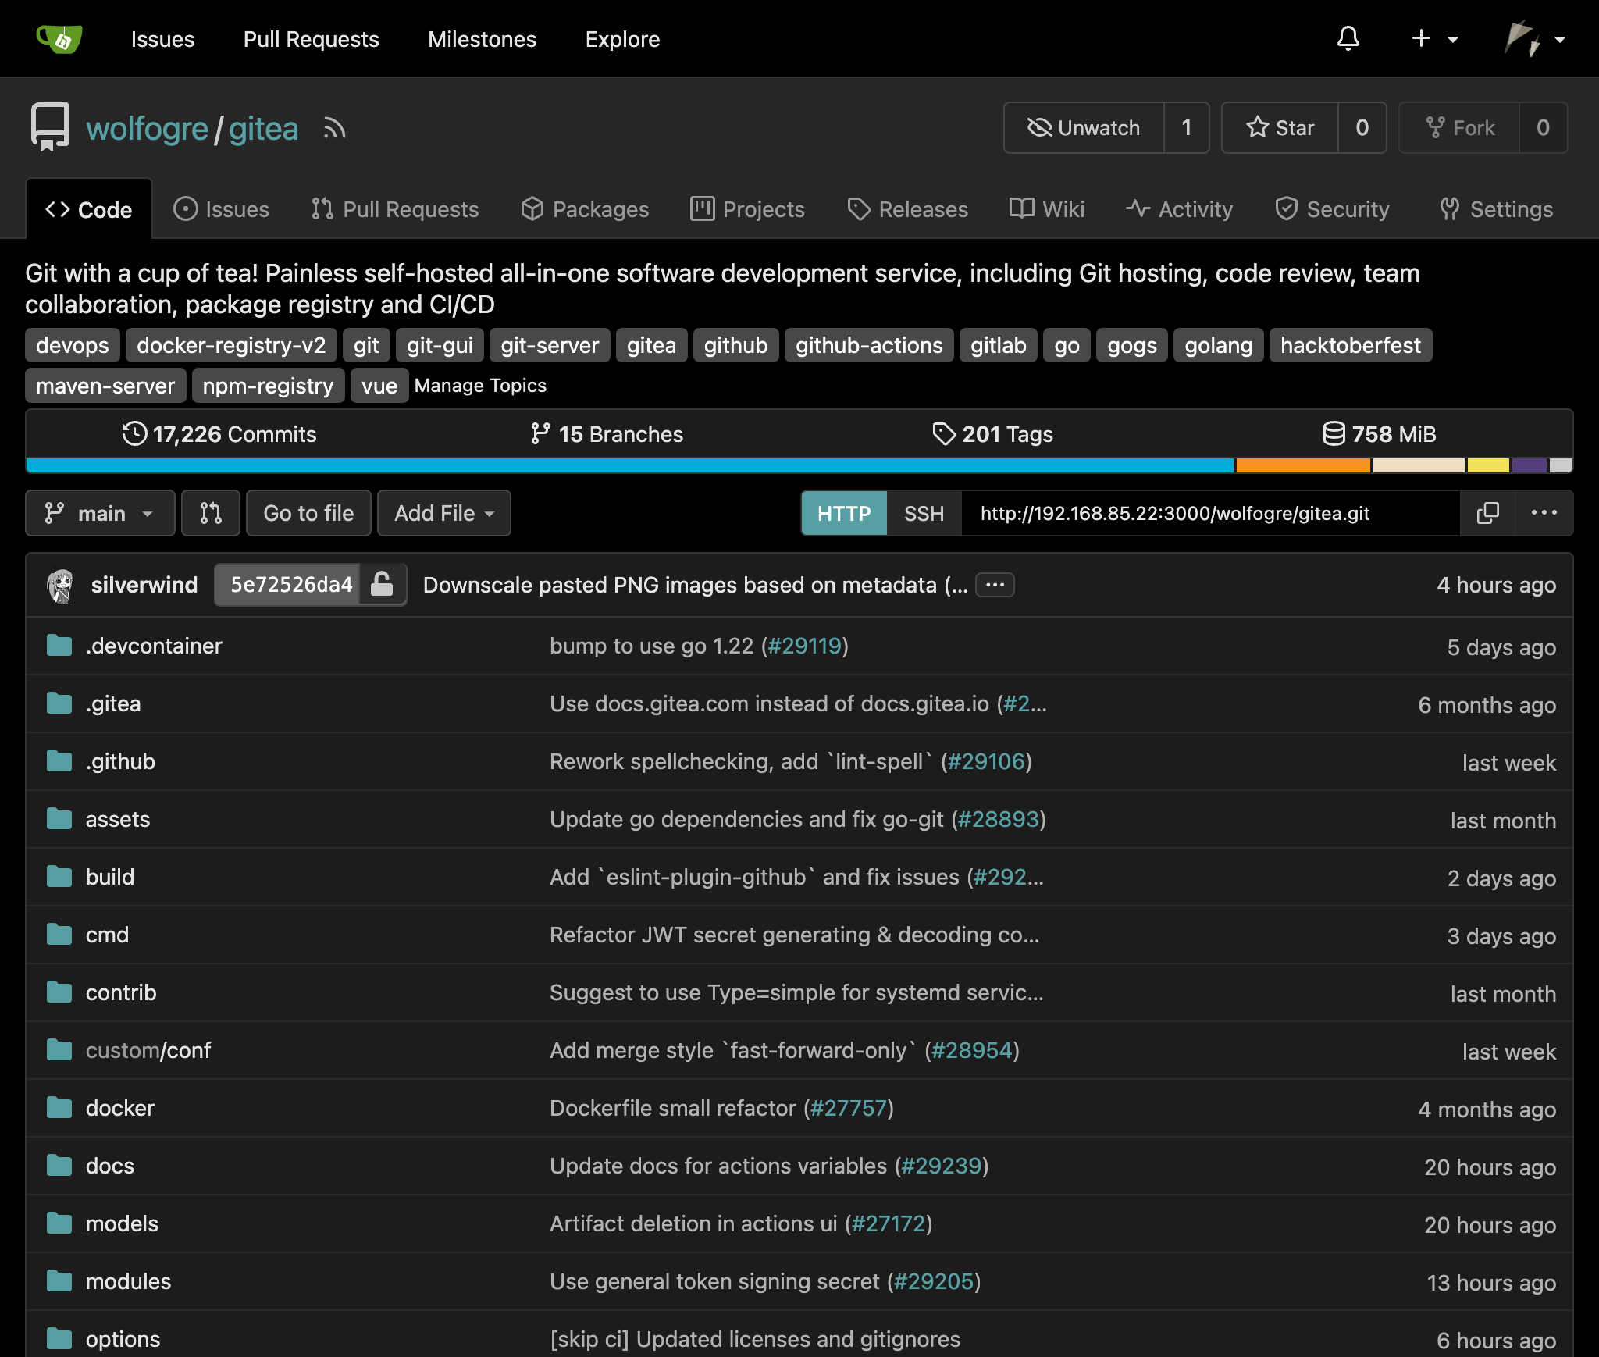The image size is (1599, 1357).
Task: Open the more clone options ellipsis
Action: [1544, 513]
